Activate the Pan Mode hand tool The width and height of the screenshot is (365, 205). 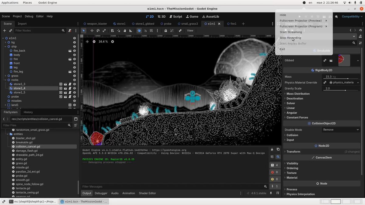pos(125,30)
